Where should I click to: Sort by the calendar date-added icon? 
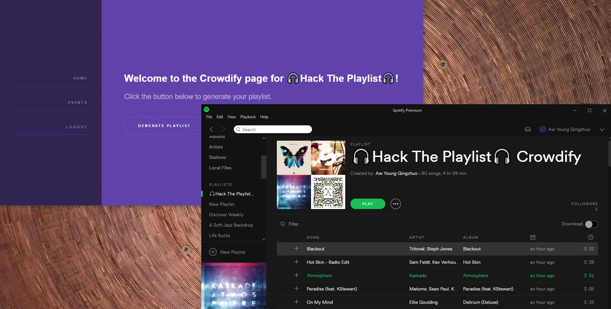(x=533, y=237)
